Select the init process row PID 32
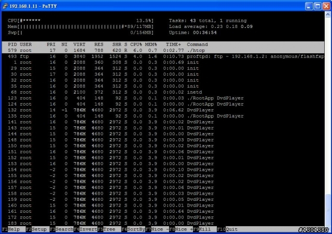The image size is (332, 234). [x=163, y=80]
